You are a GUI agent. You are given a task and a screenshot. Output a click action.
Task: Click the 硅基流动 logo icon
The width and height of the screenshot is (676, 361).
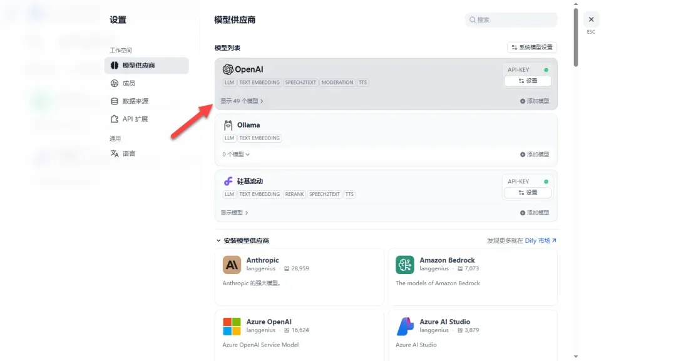(x=228, y=181)
